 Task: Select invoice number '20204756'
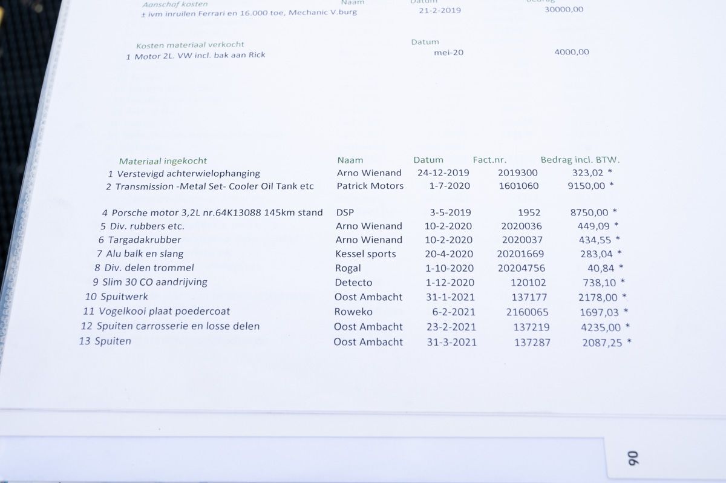pyautogui.click(x=521, y=268)
